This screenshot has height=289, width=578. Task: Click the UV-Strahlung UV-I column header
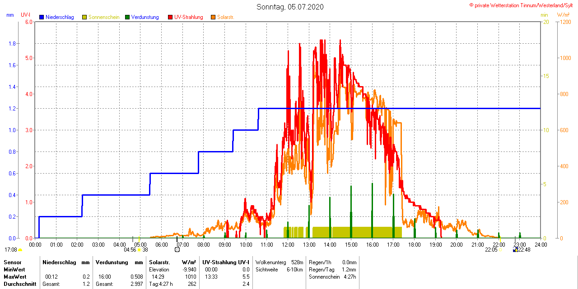click(x=225, y=262)
